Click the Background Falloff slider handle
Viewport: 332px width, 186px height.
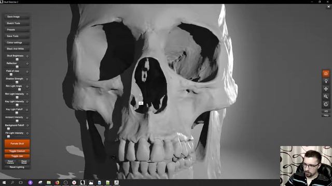pyautogui.click(x=8, y=129)
